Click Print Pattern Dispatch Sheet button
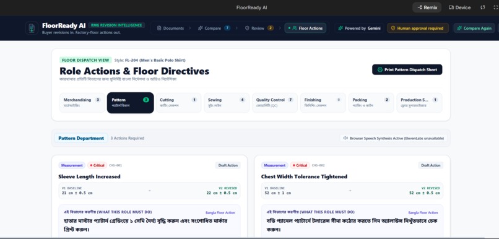This screenshot has height=239, width=499. point(407,69)
